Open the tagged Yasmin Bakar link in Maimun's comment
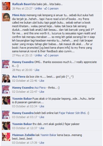This screenshot has width=103, height=146. [48, 135]
